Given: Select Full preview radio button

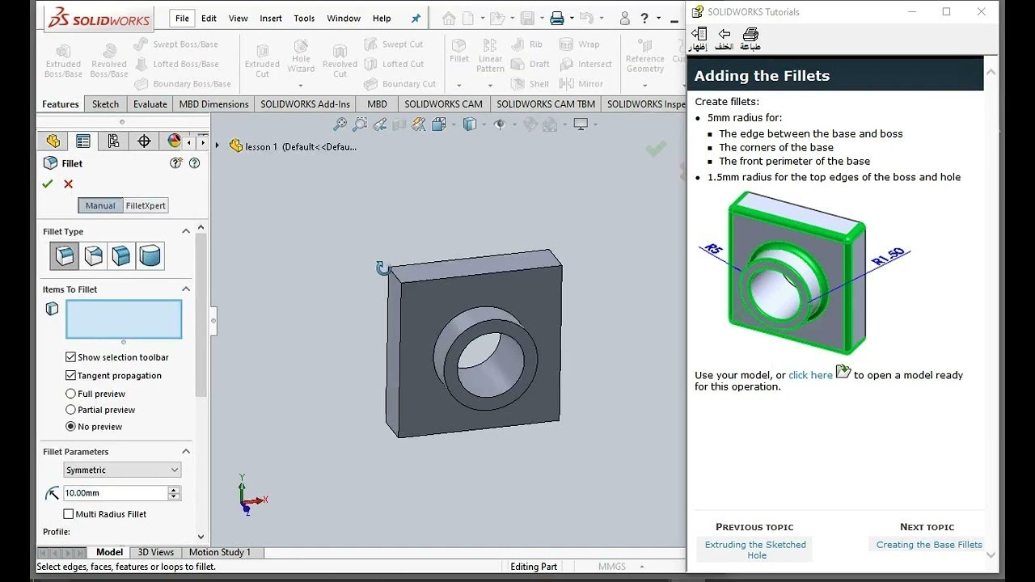Looking at the screenshot, I should (x=70, y=394).
